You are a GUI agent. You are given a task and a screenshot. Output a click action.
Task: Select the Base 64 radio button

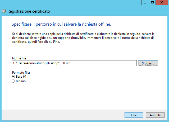(x=13, y=77)
